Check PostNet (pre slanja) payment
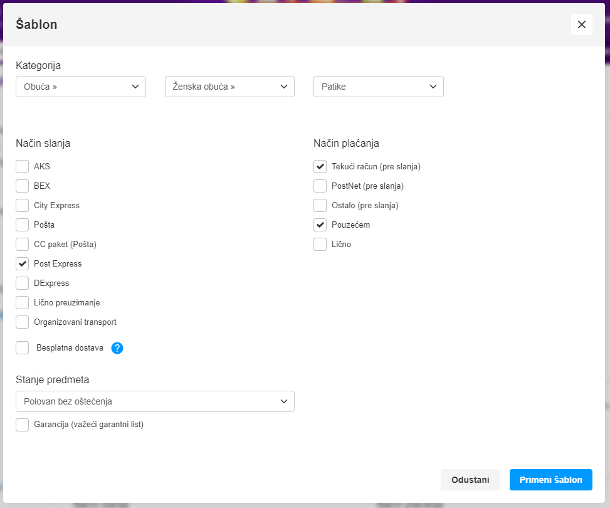This screenshot has width=610, height=508. pos(320,186)
